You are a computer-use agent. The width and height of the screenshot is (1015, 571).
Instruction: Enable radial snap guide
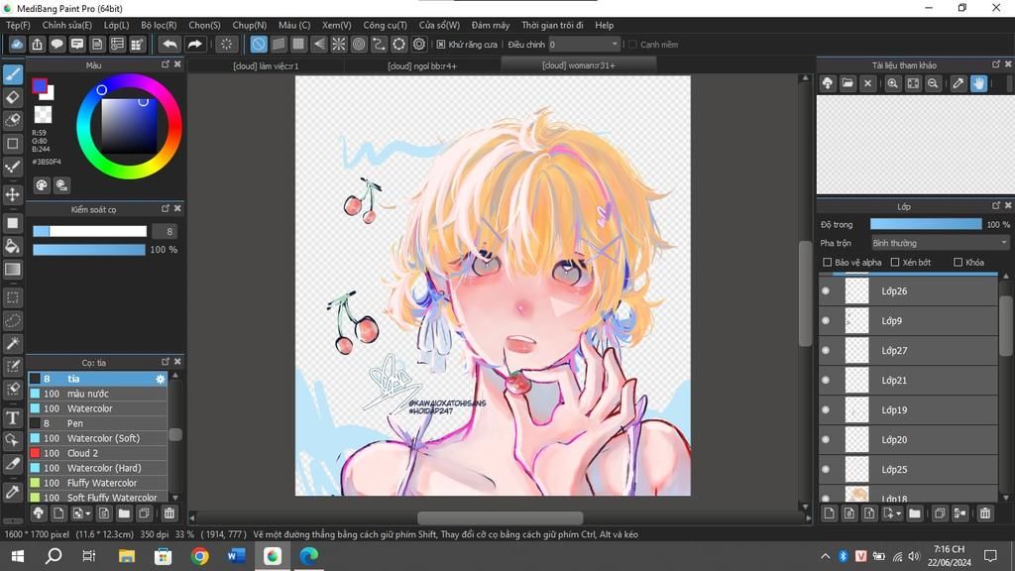[x=339, y=44]
